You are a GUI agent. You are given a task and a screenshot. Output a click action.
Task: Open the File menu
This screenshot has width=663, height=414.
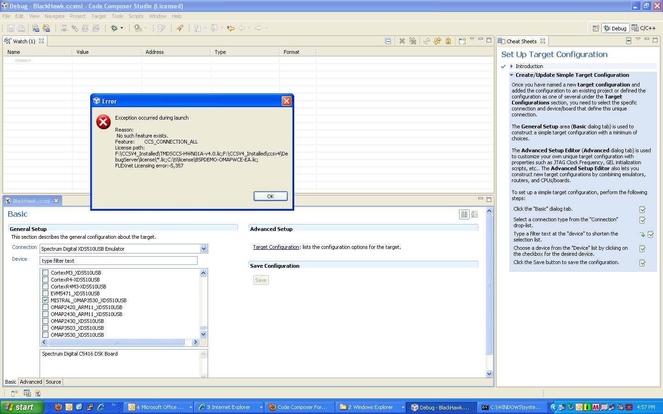click(x=6, y=16)
